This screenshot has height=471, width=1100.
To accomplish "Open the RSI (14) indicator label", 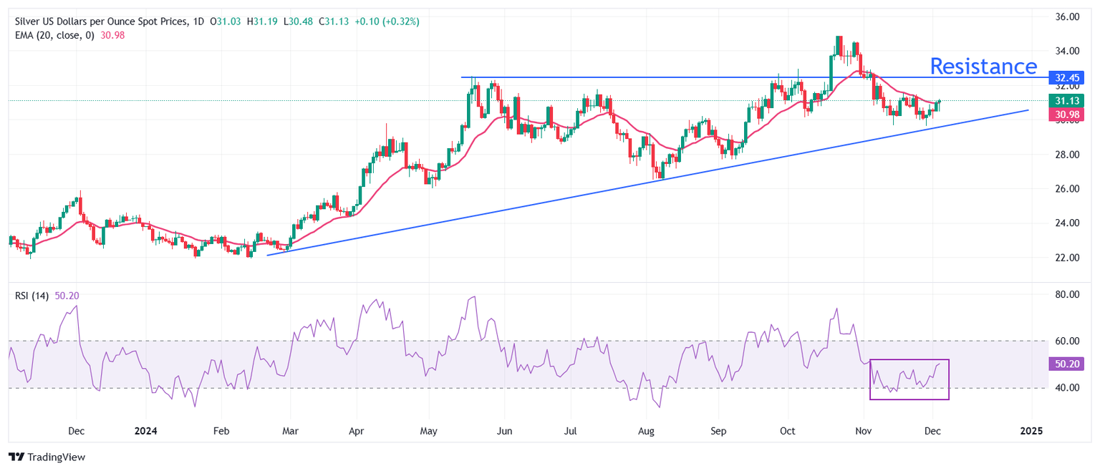I will click(x=32, y=296).
